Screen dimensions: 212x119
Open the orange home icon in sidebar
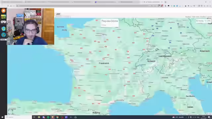(4, 11)
